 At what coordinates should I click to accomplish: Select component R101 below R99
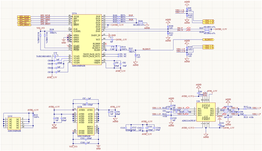187,16
